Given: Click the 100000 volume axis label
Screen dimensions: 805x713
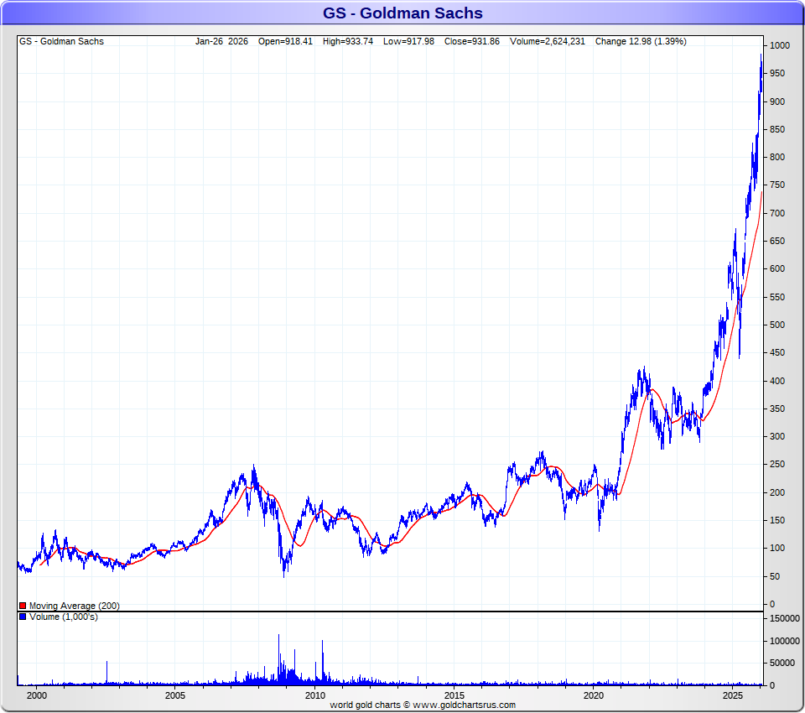Looking at the screenshot, I should pyautogui.click(x=785, y=641).
